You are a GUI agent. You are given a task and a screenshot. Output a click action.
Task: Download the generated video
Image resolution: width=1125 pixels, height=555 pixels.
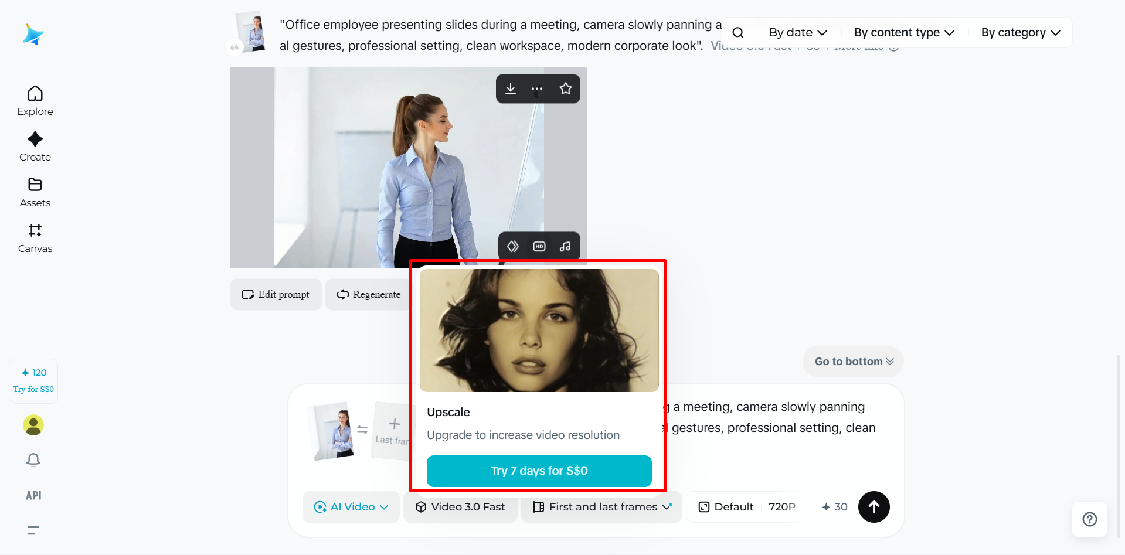click(x=511, y=88)
